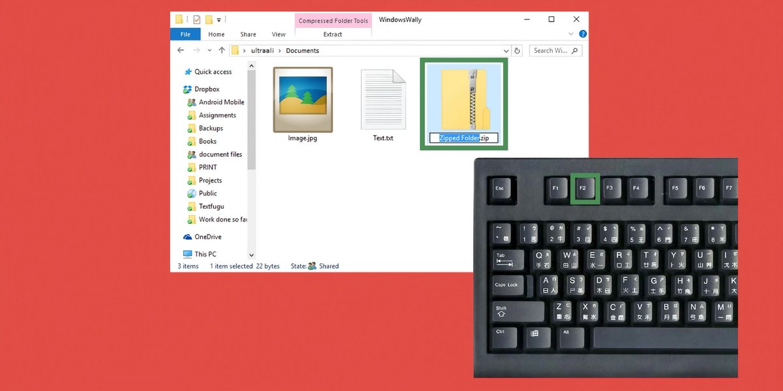Click the navigation pane scroll up arrow
Image resolution: width=783 pixels, height=391 pixels.
point(251,65)
